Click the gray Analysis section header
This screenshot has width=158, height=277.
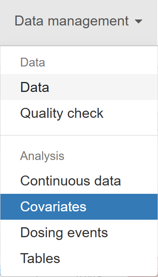click(42, 156)
